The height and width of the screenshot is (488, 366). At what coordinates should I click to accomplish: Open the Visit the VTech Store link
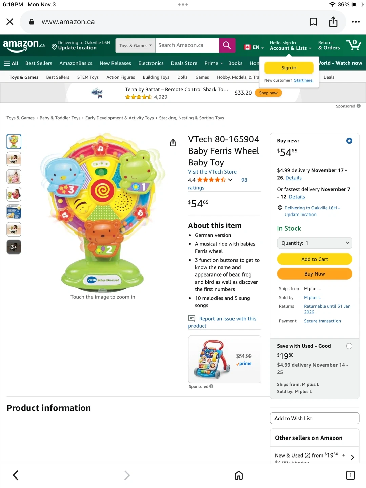pos(212,172)
